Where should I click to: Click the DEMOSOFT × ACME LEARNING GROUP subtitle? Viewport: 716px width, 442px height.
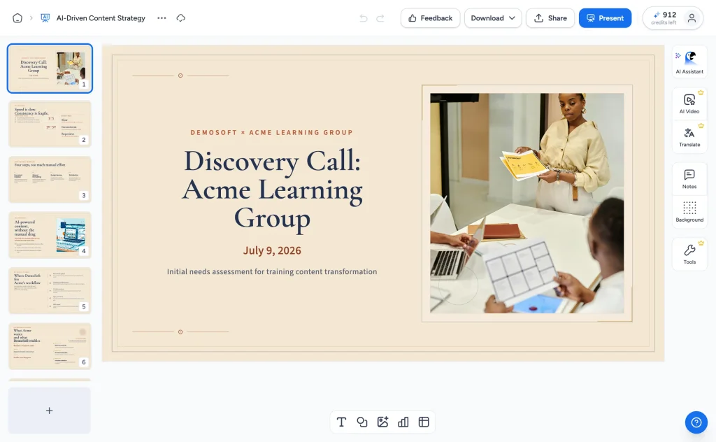[x=272, y=132]
